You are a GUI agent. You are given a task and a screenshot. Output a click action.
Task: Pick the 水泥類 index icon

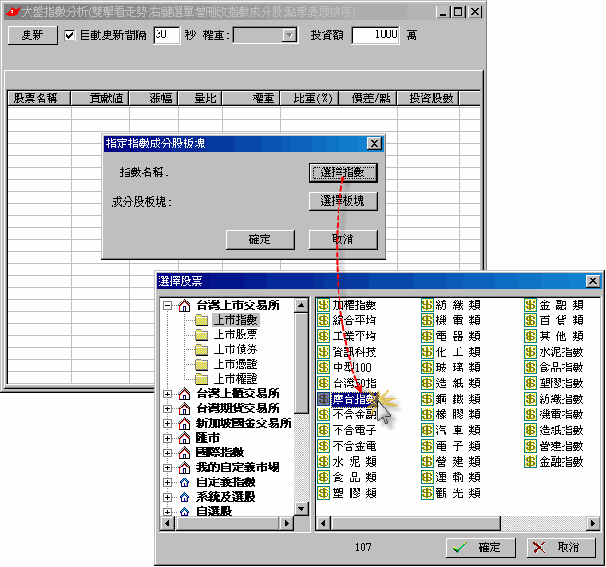pos(324,462)
